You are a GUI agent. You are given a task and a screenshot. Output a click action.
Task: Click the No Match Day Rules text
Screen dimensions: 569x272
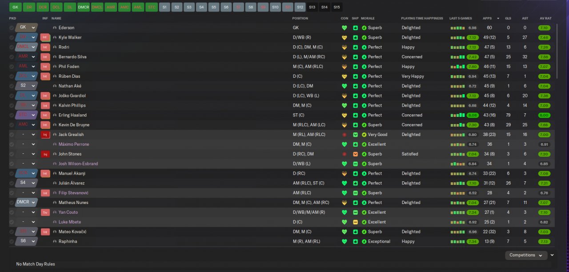(x=36, y=264)
